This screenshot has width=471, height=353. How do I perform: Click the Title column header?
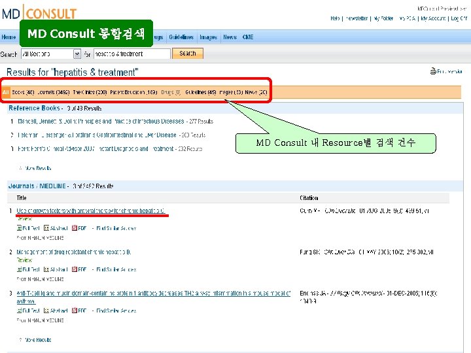(x=22, y=198)
